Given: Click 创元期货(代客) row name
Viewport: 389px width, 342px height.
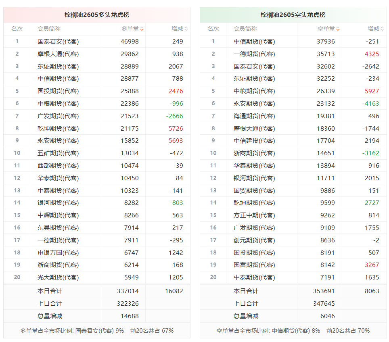Looking at the screenshot, I should coord(254,240).
